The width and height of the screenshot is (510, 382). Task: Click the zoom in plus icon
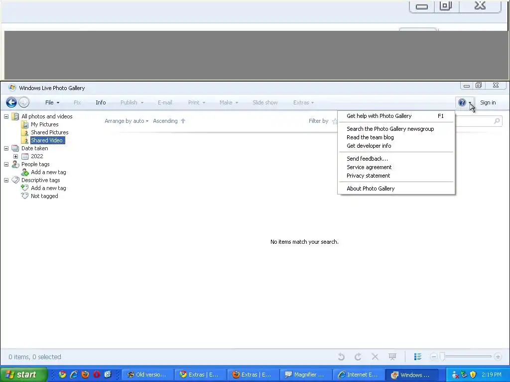tap(498, 357)
